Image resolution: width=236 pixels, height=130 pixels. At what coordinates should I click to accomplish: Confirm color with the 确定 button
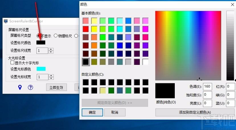[92, 112]
